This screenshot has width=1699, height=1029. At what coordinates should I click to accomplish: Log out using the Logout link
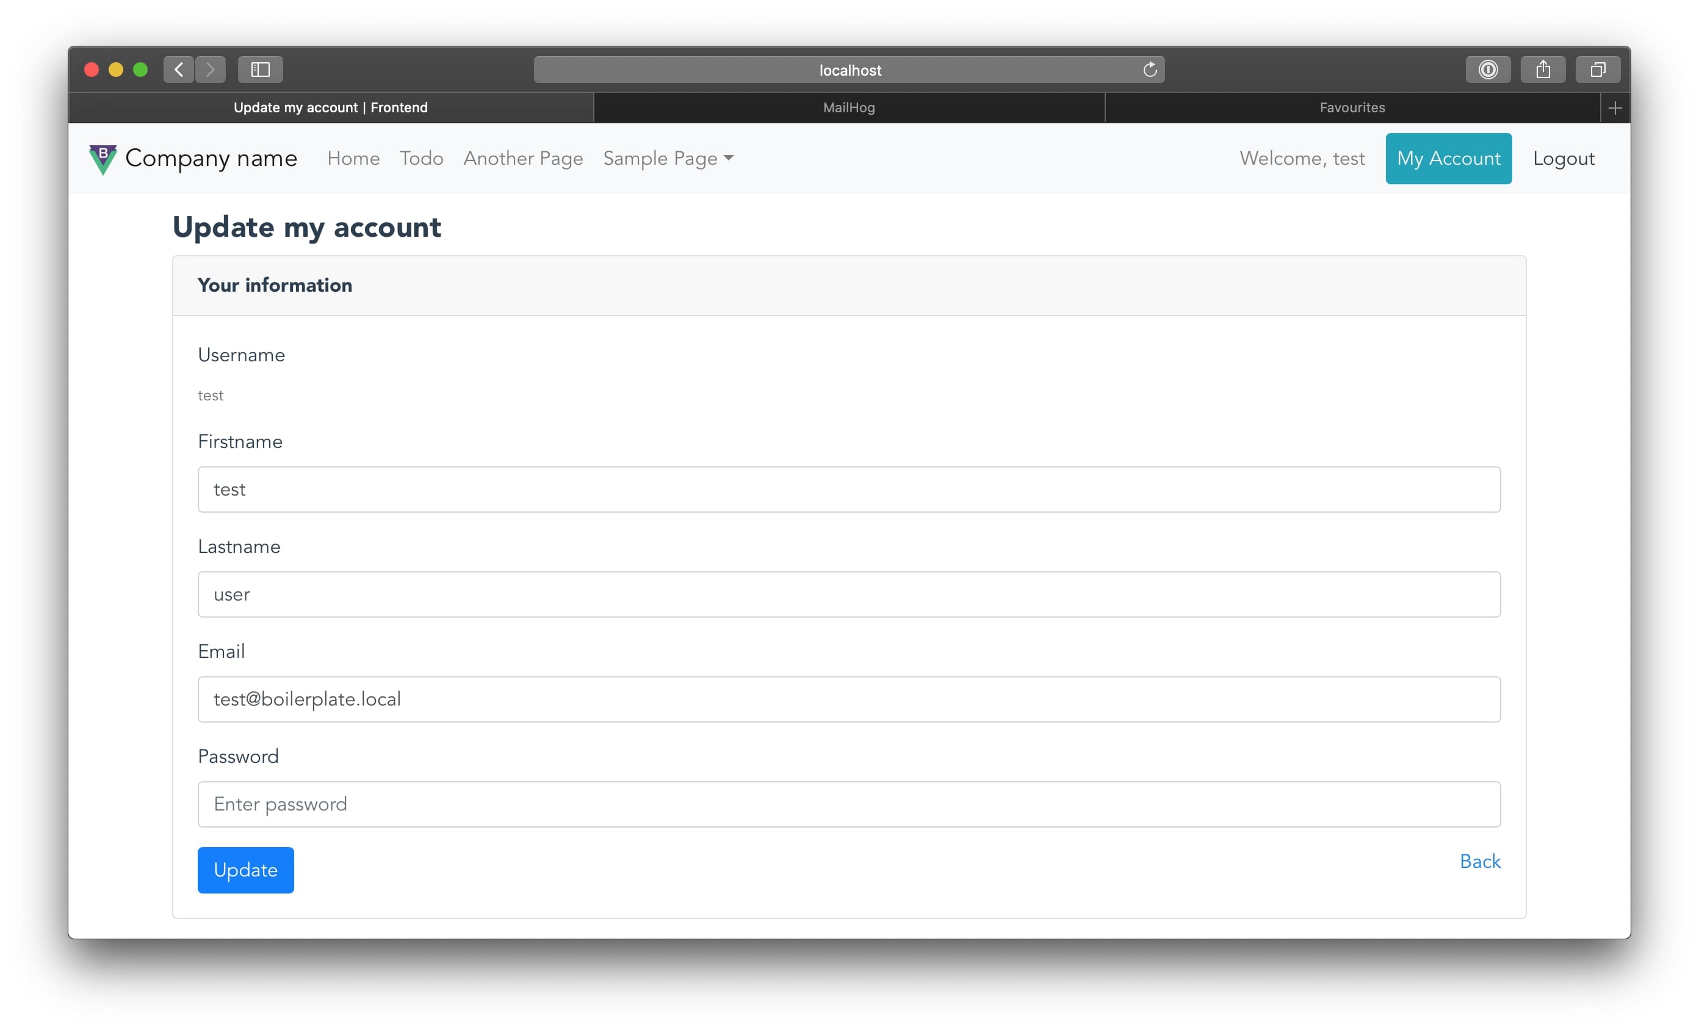(x=1563, y=159)
